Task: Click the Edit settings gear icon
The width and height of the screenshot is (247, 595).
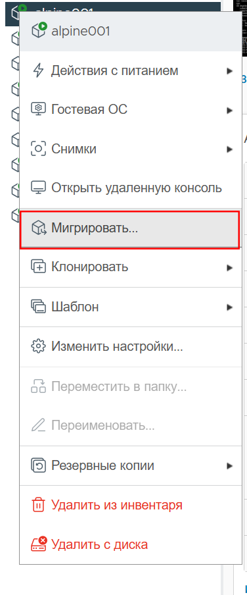Action: (x=38, y=346)
